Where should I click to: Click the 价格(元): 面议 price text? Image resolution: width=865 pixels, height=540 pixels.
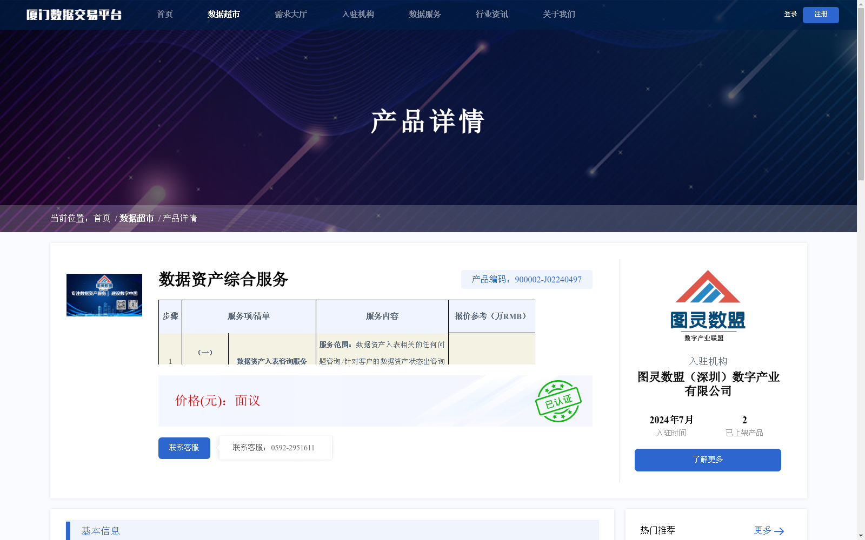pyautogui.click(x=218, y=401)
